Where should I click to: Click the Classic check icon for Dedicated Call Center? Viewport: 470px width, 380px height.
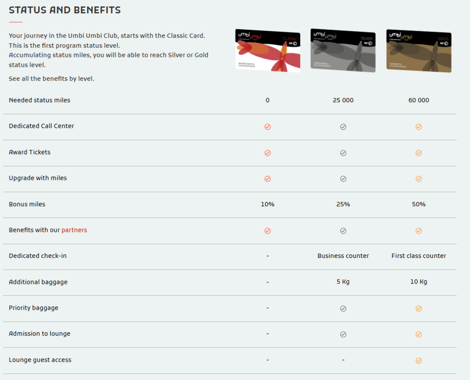(x=267, y=127)
